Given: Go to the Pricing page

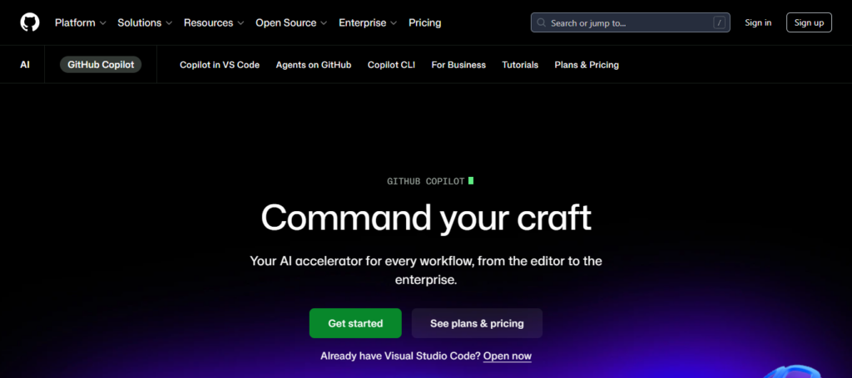Looking at the screenshot, I should pos(425,22).
